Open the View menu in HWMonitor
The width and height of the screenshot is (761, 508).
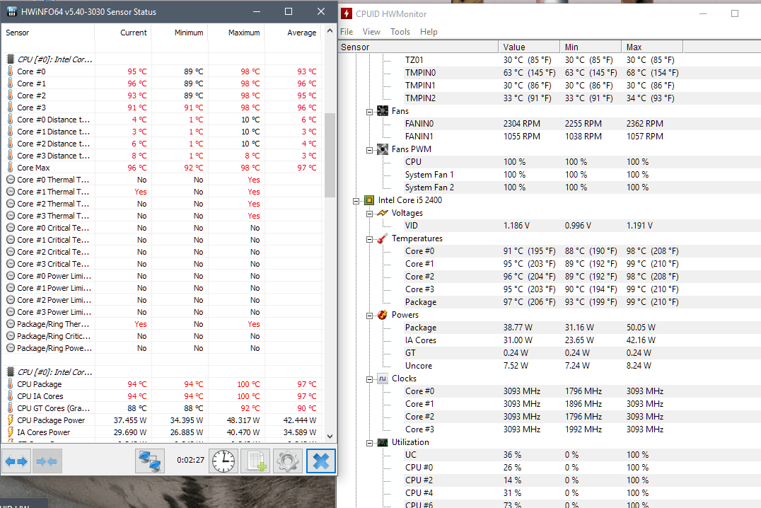pyautogui.click(x=371, y=32)
